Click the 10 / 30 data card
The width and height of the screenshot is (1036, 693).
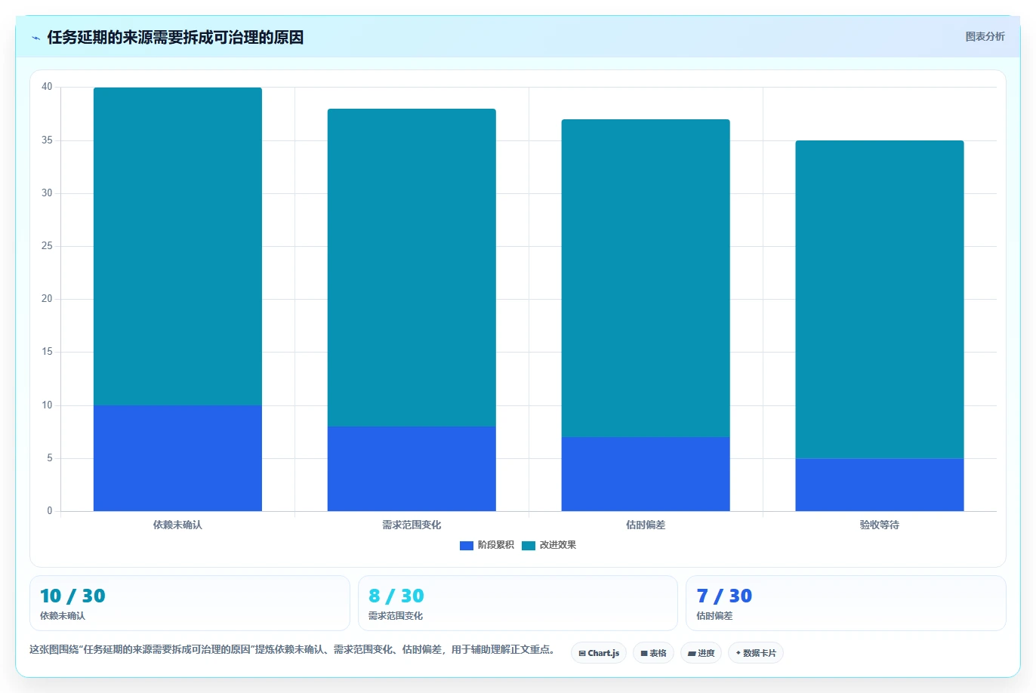coord(190,603)
